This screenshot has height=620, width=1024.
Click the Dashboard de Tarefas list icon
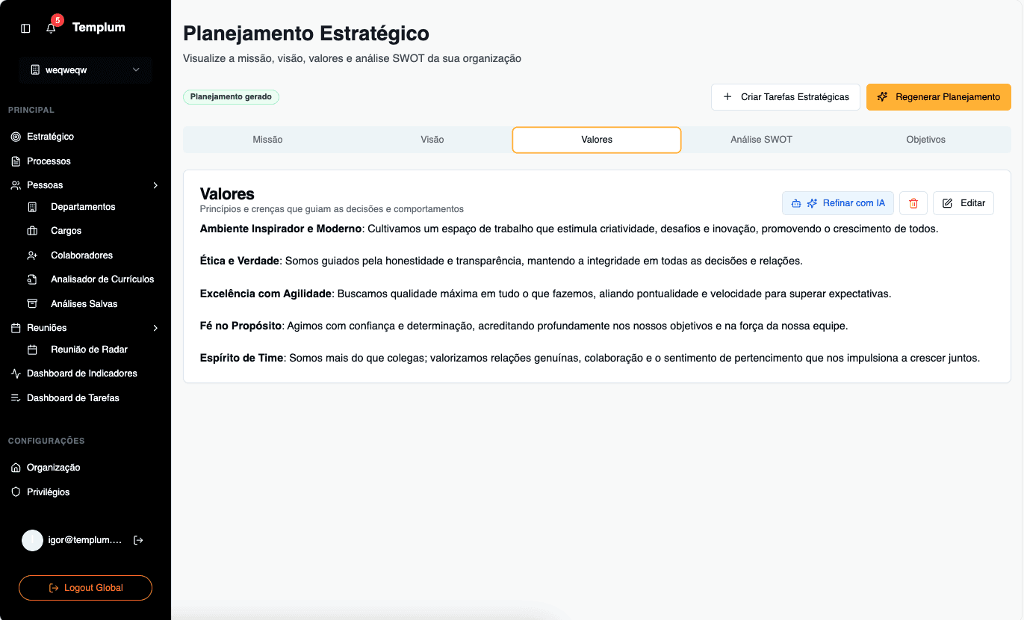[16, 398]
